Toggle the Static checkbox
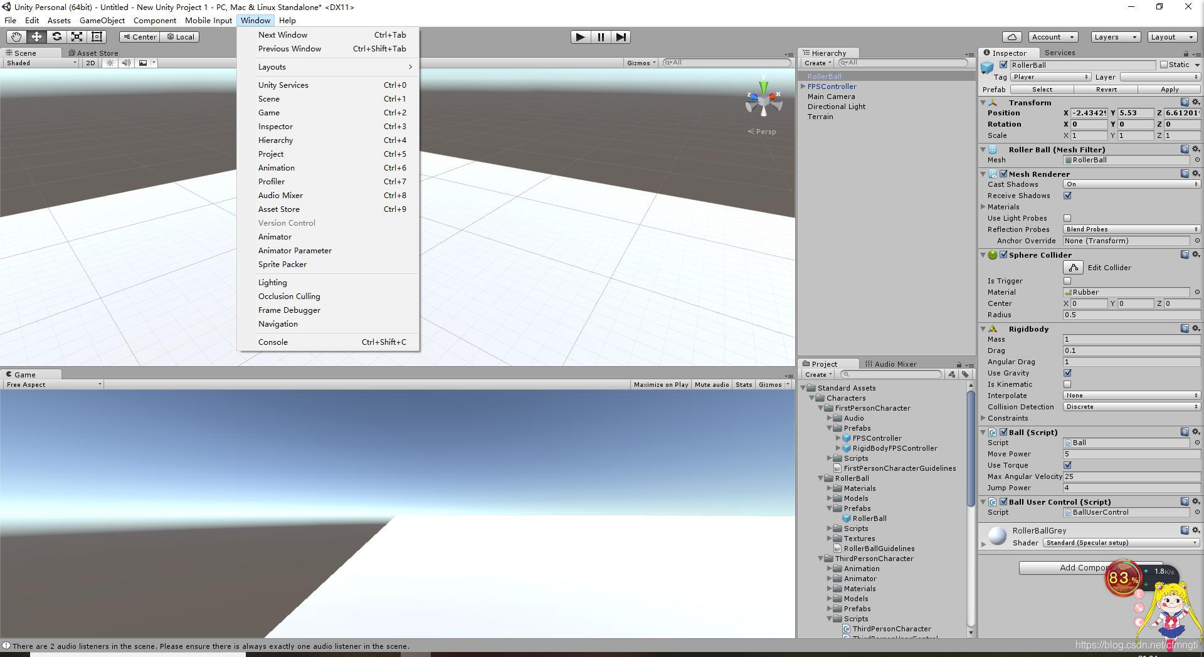Screen dimensions: 1204x657 pos(1164,65)
